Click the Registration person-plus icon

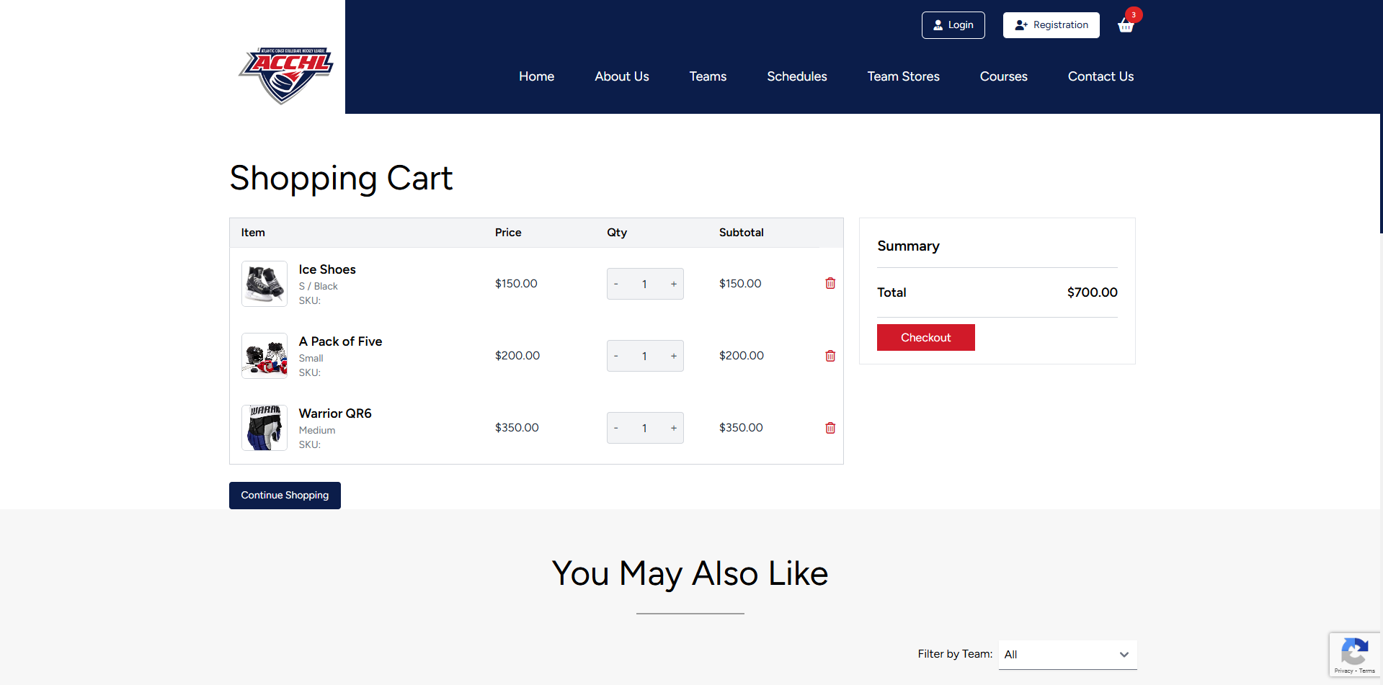click(1020, 24)
